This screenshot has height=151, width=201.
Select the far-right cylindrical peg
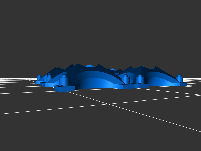[179, 78]
